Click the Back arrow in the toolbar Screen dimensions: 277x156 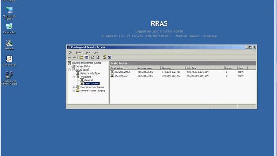[69, 58]
